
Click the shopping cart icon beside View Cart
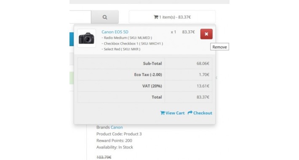[x=162, y=113]
